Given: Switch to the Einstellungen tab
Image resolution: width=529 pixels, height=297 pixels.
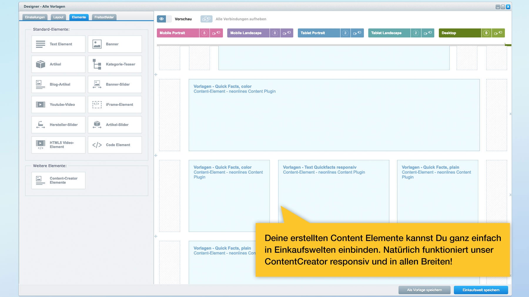Looking at the screenshot, I should [35, 17].
